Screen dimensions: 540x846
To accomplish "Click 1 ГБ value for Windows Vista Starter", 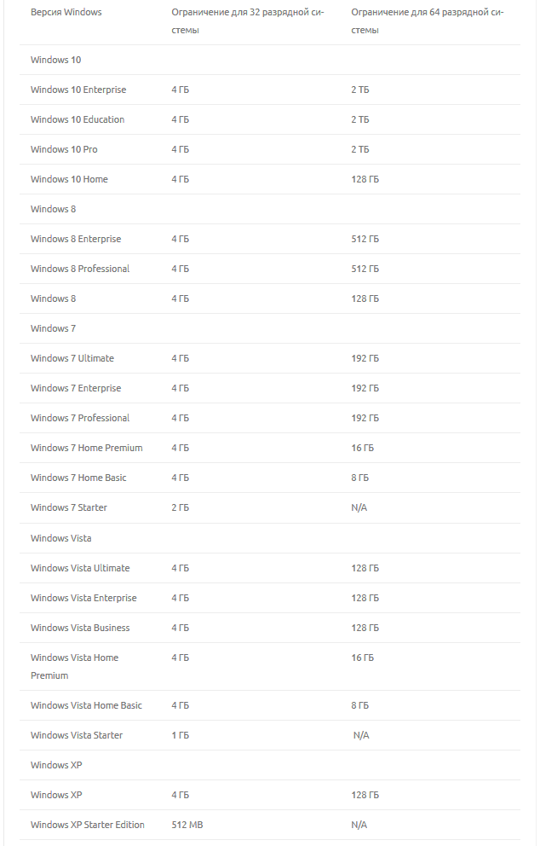I will pyautogui.click(x=180, y=735).
